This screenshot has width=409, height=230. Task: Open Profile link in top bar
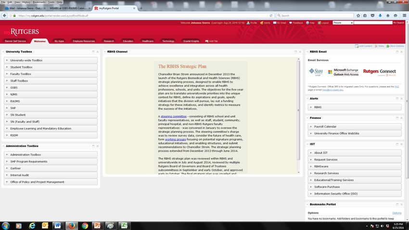click(252, 23)
